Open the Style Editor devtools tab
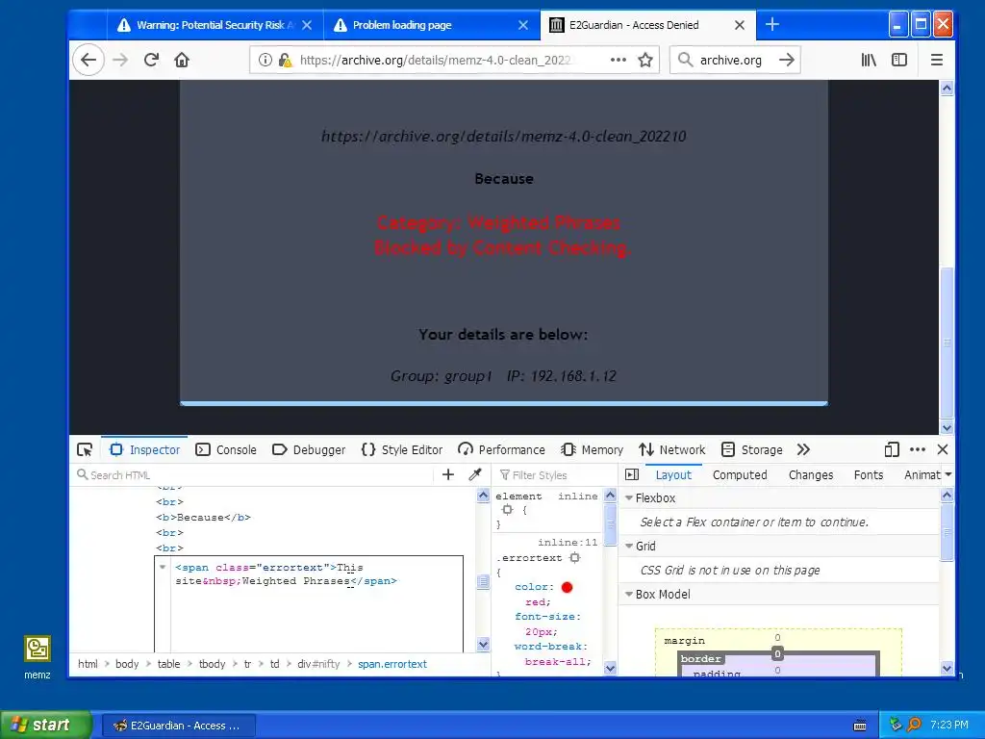This screenshot has height=739, width=985. [x=402, y=450]
